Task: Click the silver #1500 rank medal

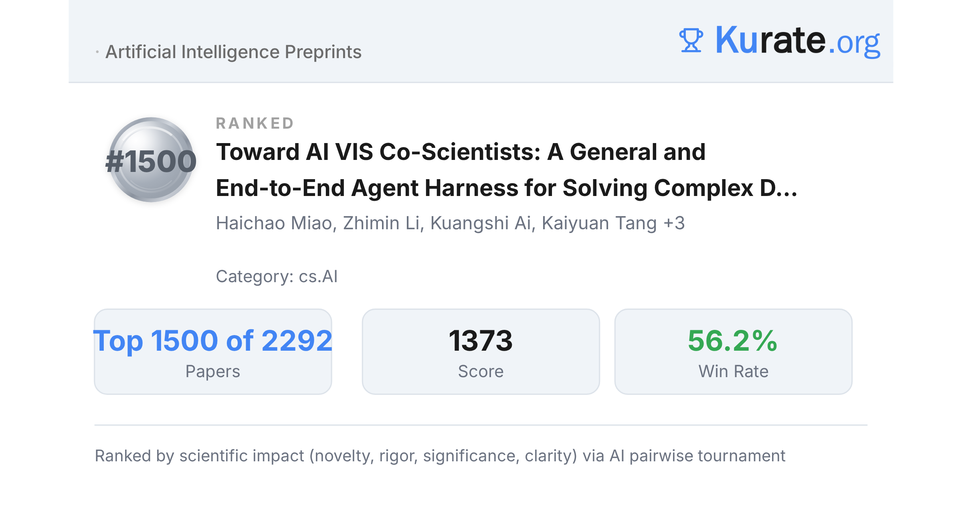Action: [151, 160]
